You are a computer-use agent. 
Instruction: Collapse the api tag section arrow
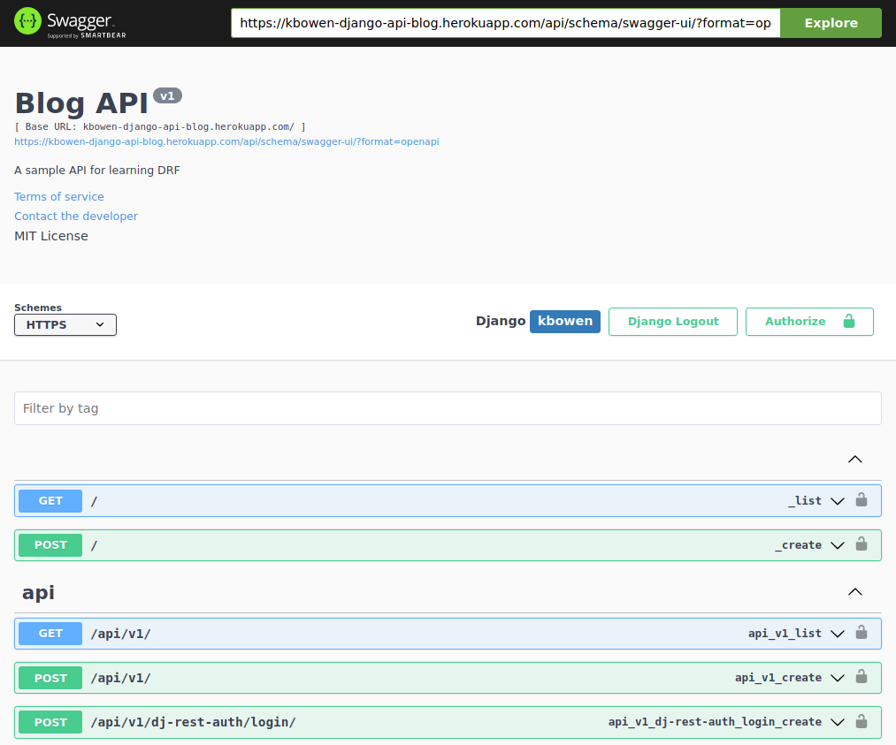click(x=854, y=592)
